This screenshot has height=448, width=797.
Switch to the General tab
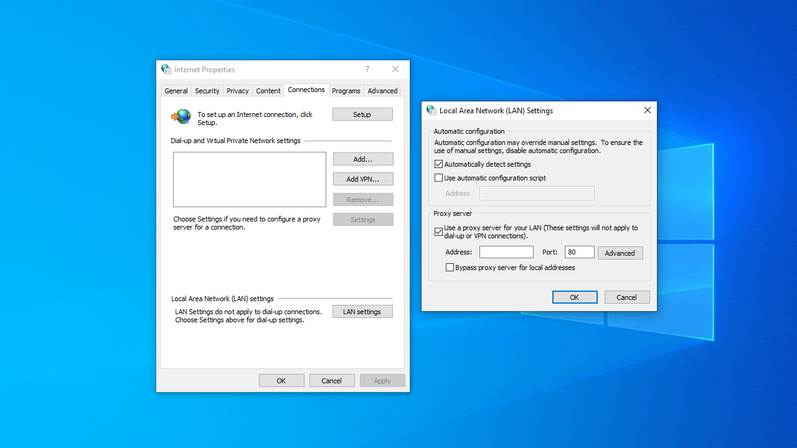[x=176, y=91]
